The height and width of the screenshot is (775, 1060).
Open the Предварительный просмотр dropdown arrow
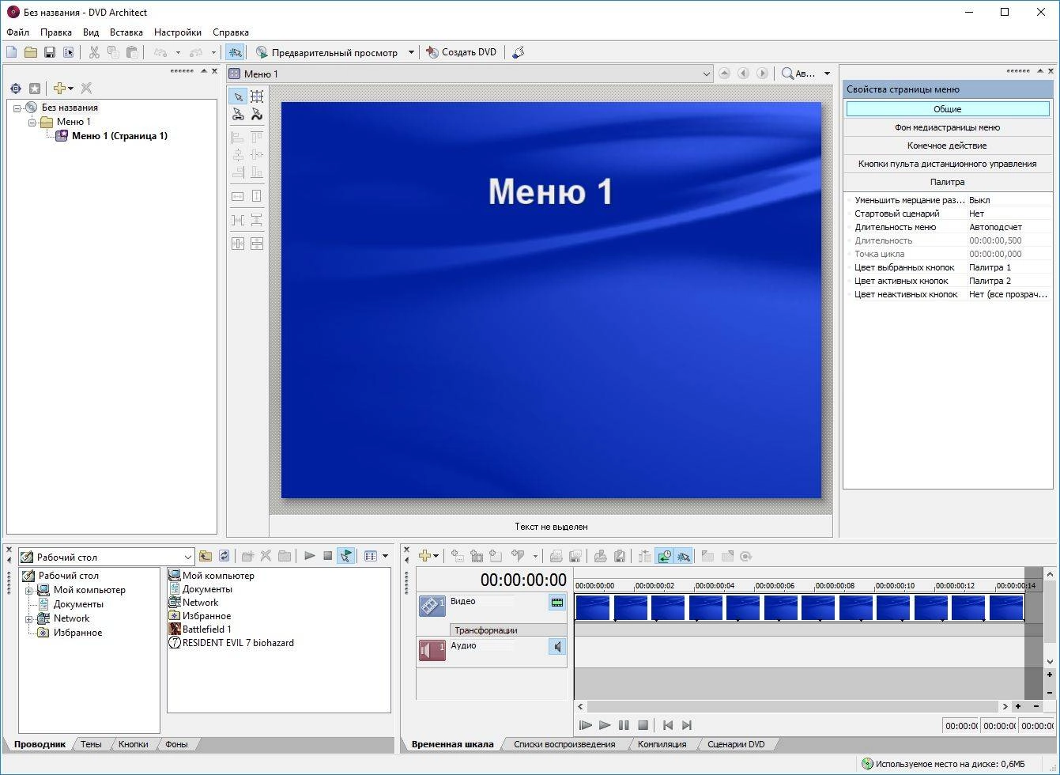[x=411, y=52]
